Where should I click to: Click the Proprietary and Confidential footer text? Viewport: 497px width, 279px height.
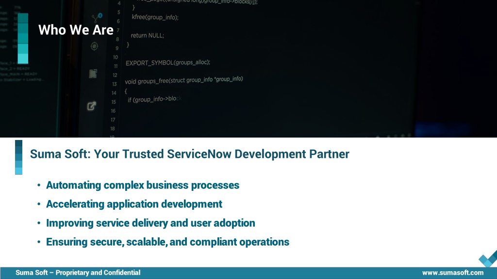pos(78,273)
